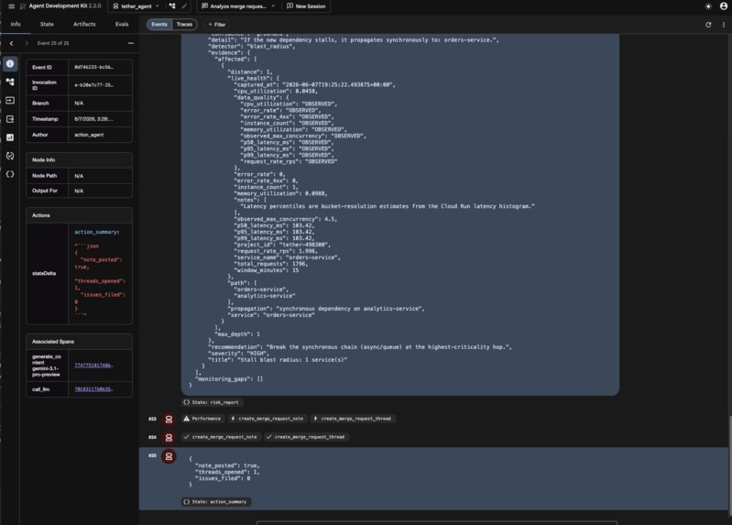Select the event #25 JSON output message

tap(224, 472)
